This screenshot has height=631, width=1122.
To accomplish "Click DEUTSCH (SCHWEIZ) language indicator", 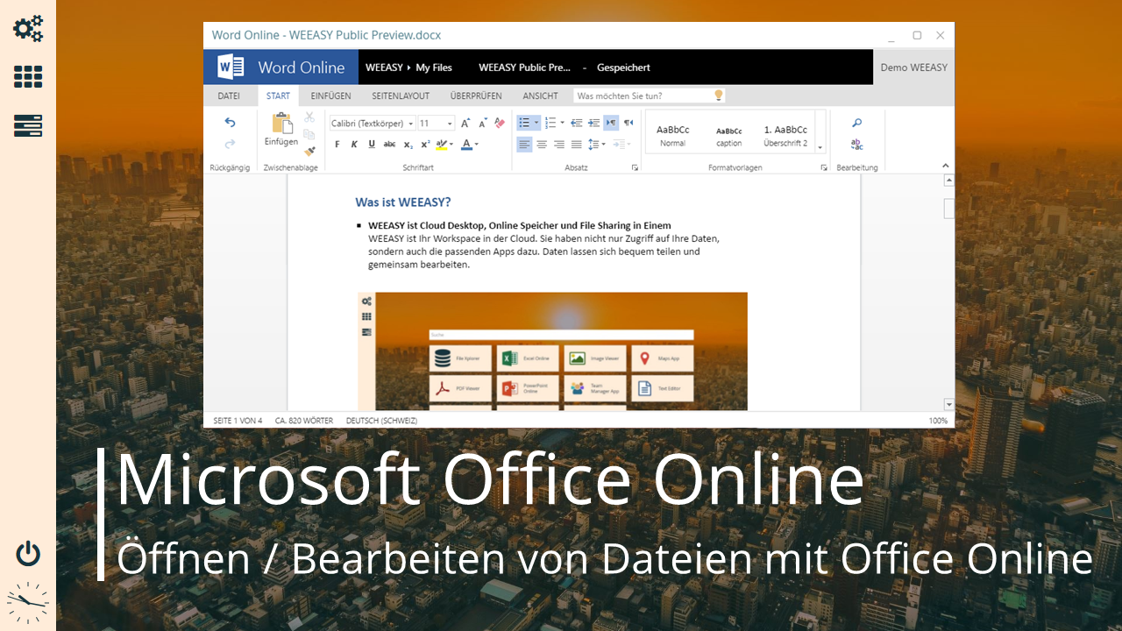I will (x=381, y=421).
